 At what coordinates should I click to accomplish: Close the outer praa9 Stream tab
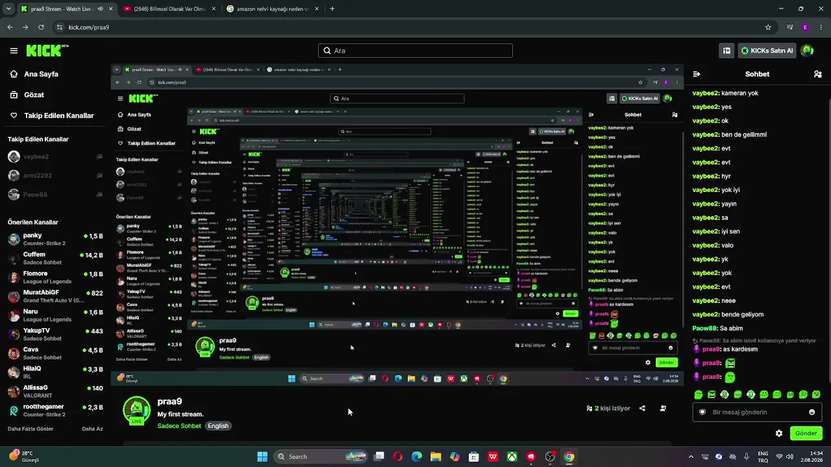coord(110,9)
